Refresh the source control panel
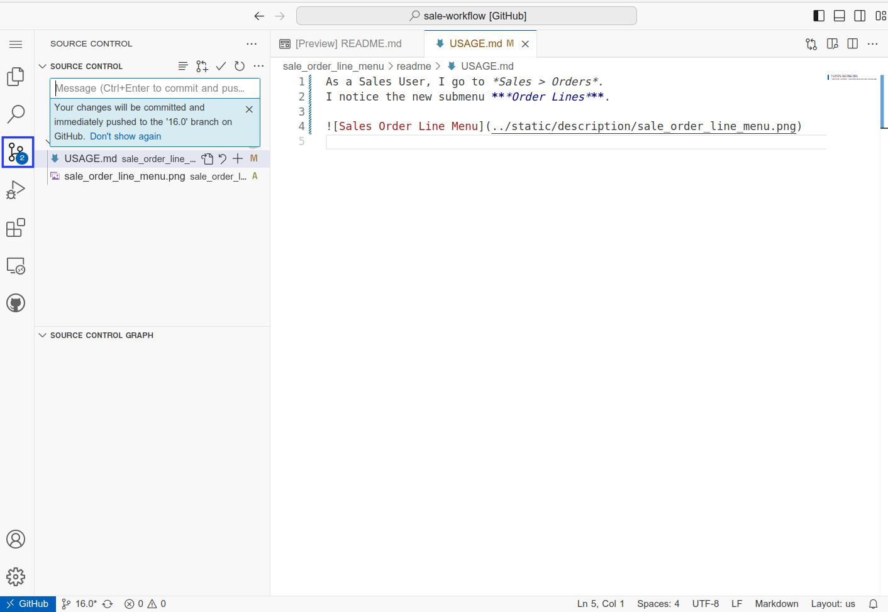Viewport: 888px width, 612px height. pos(240,66)
